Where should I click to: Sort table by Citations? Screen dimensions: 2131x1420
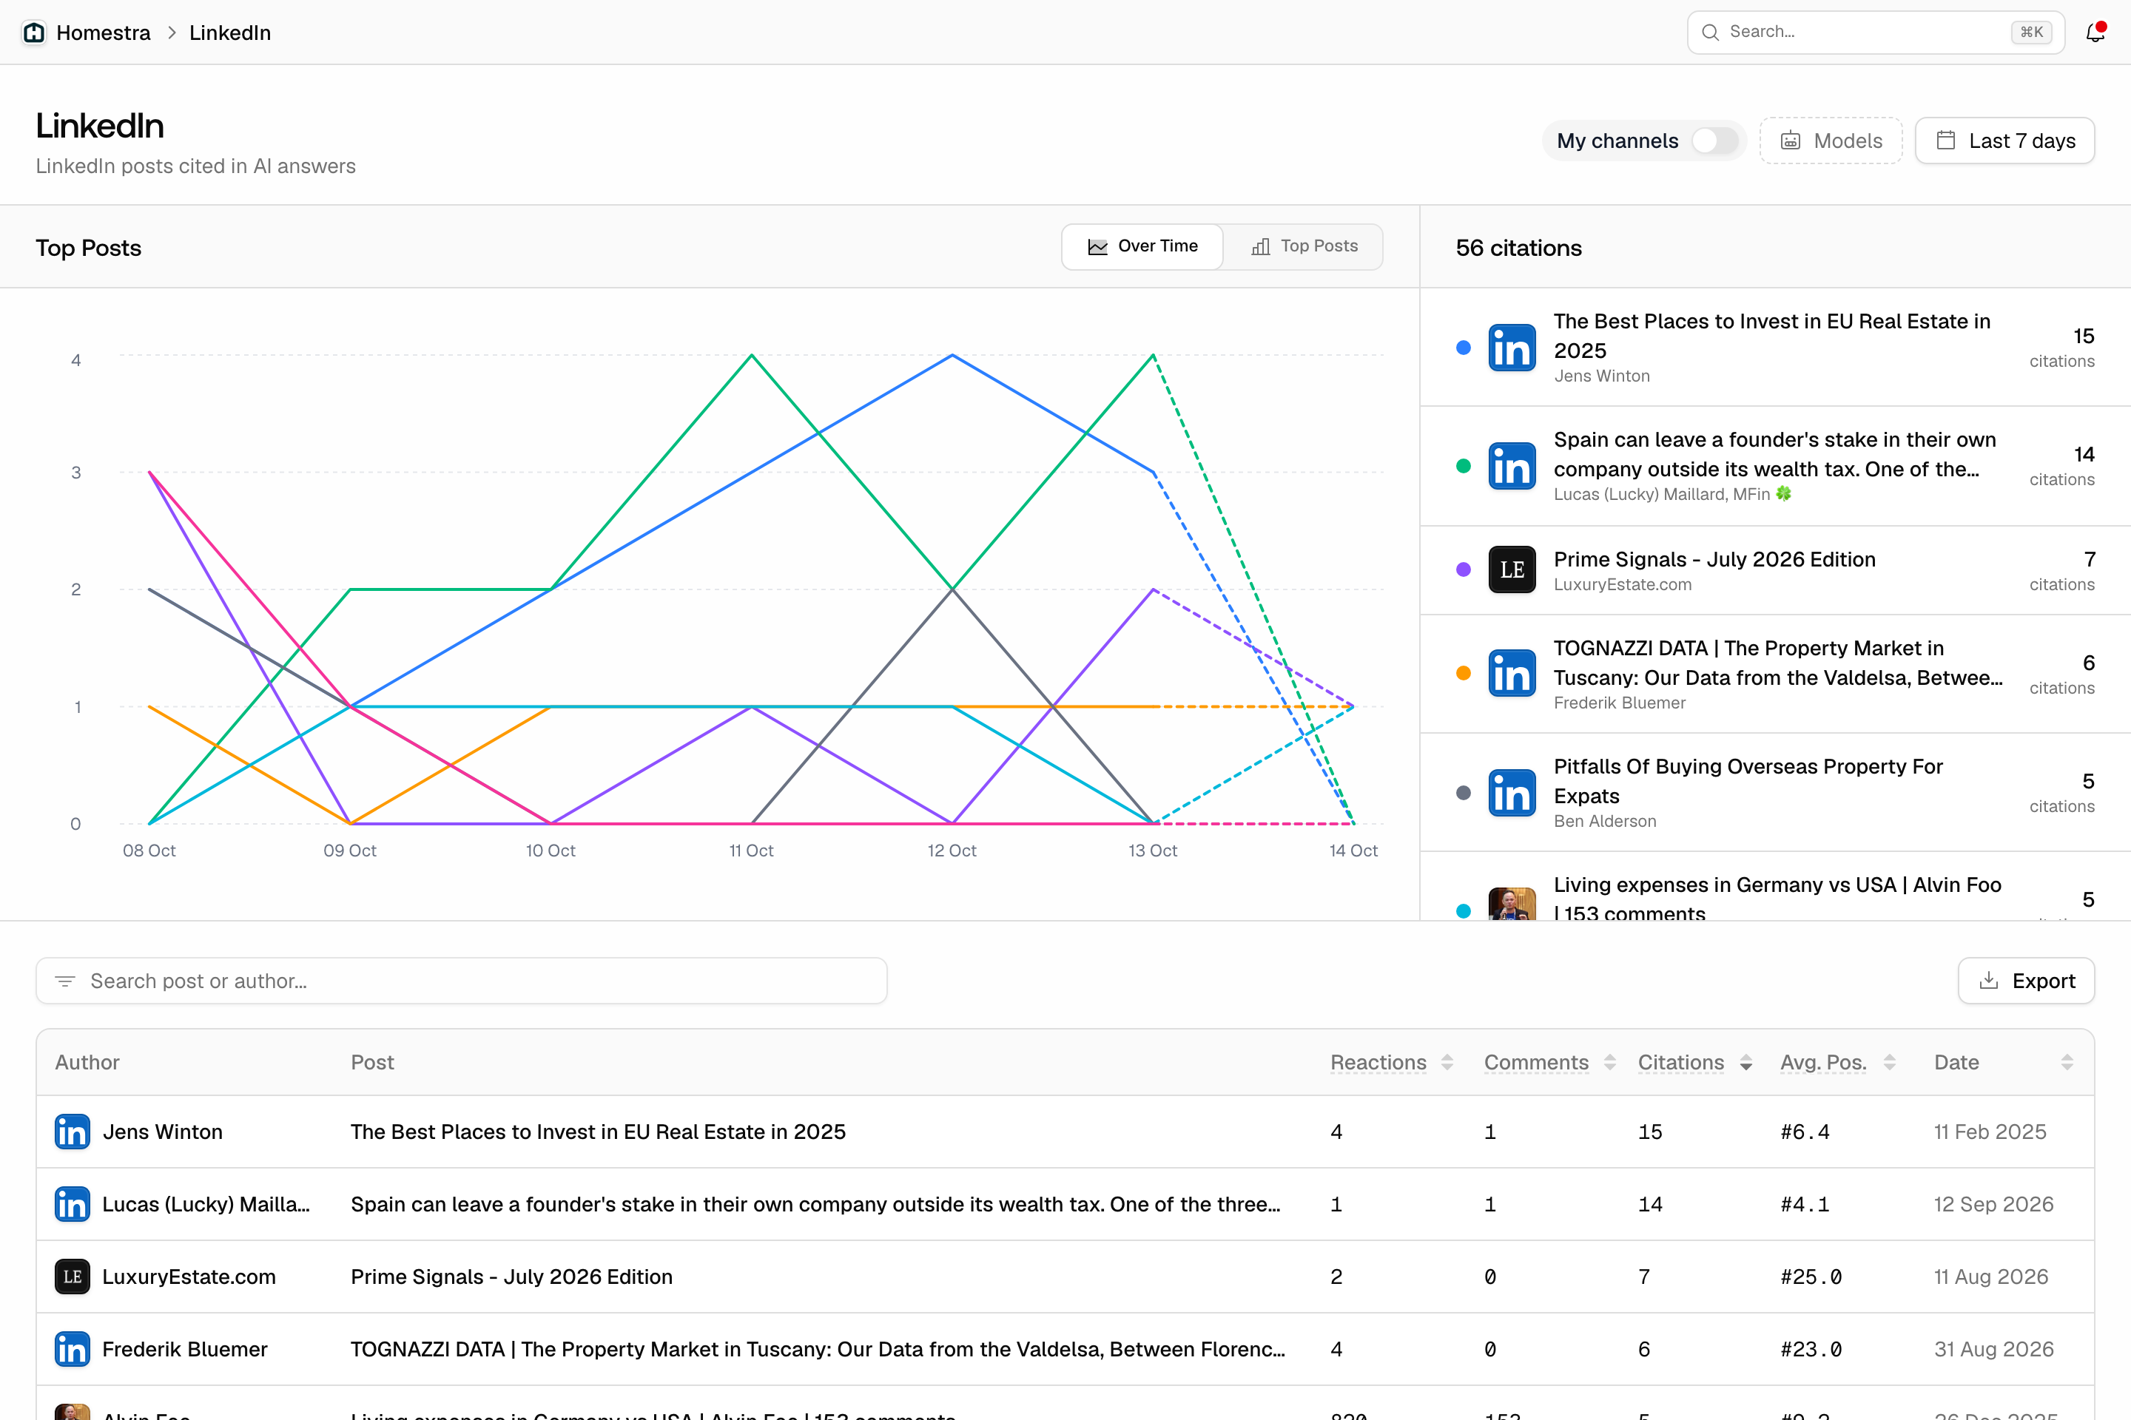tap(1694, 1062)
